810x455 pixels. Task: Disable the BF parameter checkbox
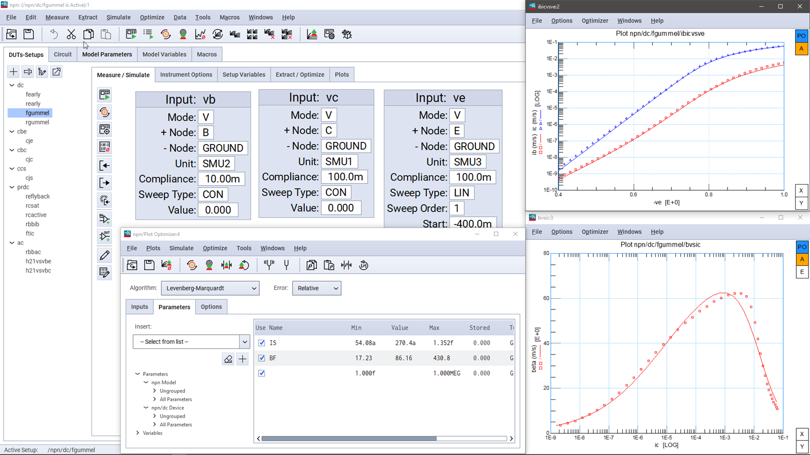pyautogui.click(x=261, y=358)
